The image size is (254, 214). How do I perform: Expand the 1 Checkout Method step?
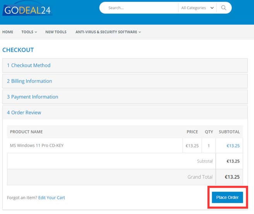(29, 65)
